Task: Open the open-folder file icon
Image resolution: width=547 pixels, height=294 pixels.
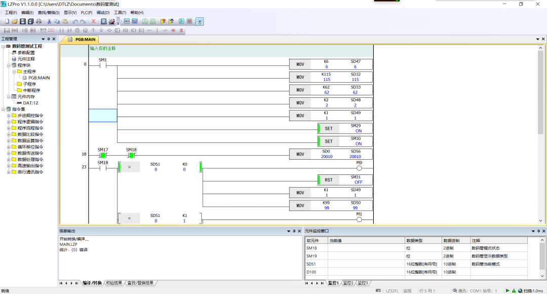Action: (x=15, y=21)
